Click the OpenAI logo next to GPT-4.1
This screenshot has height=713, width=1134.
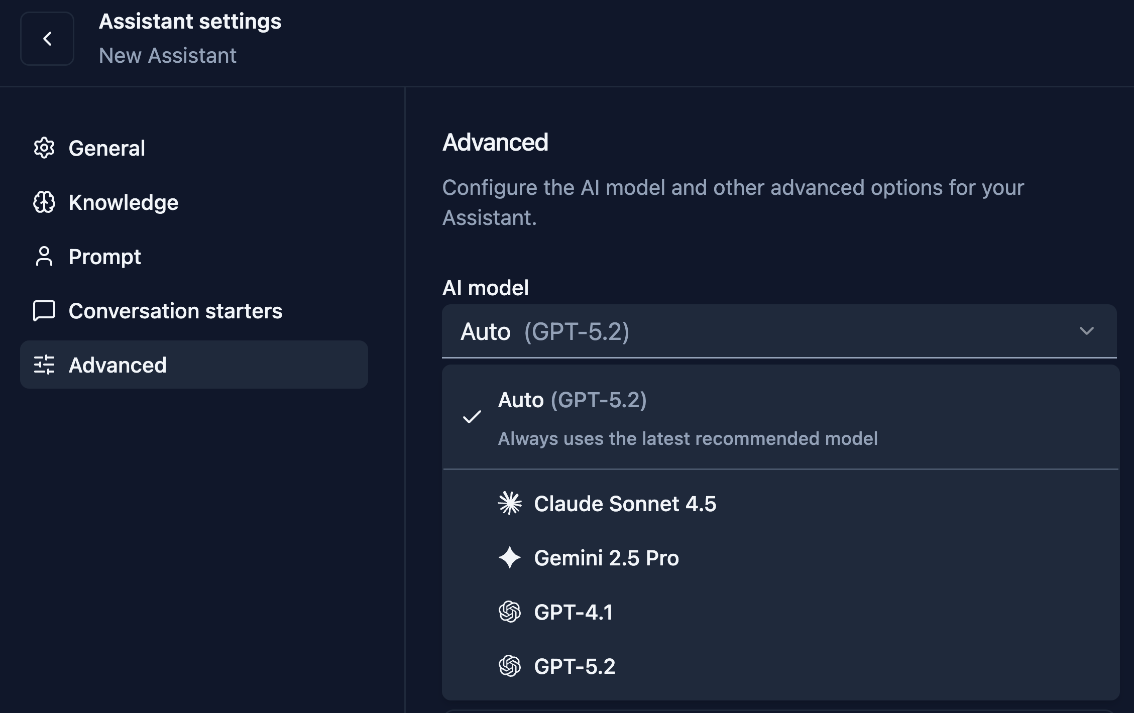click(x=509, y=612)
